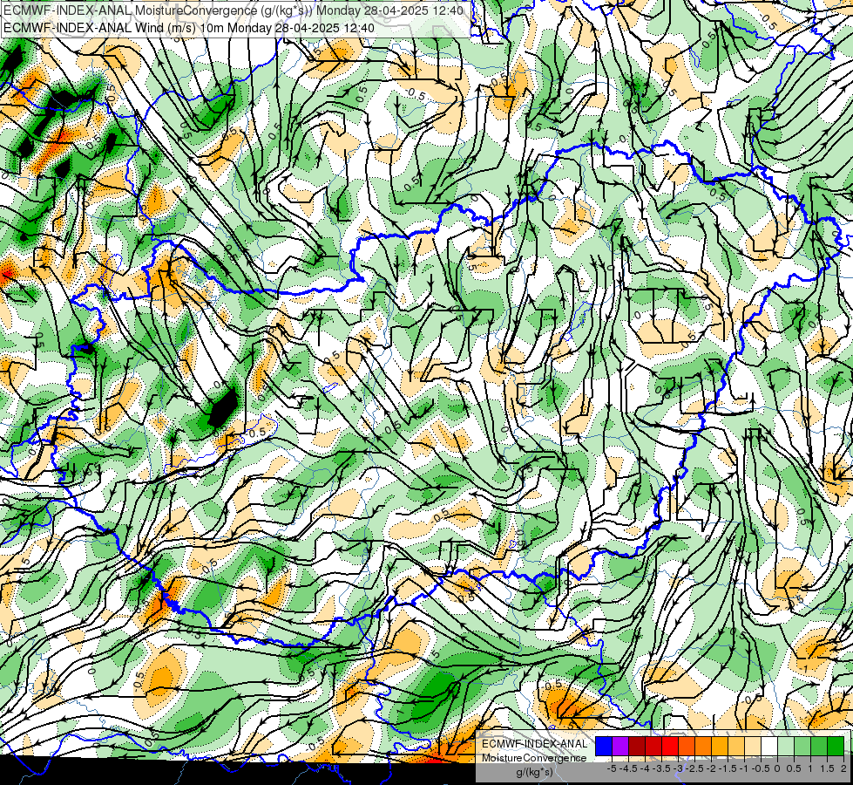Click the legend swatch between 1 and 1.5

(819, 747)
